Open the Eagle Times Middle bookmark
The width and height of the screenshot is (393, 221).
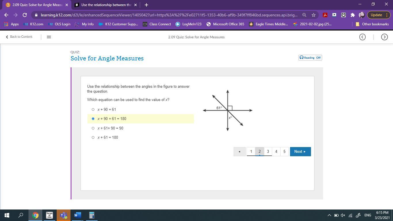tap(268, 24)
